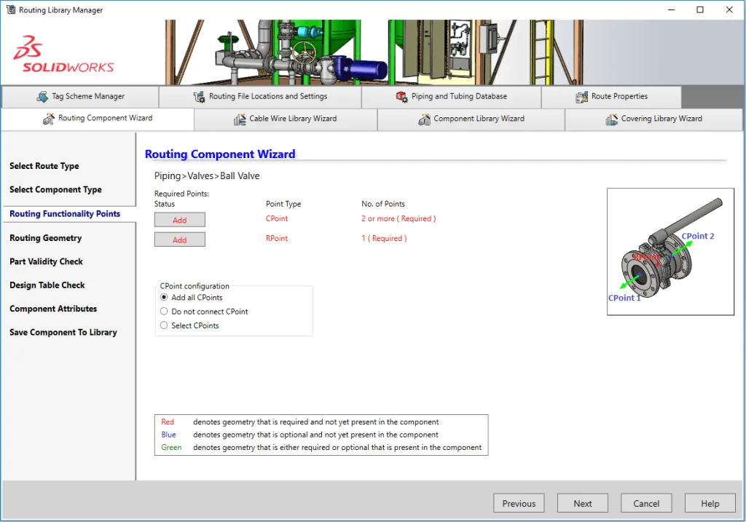Go to the Select Route Type step
The image size is (746, 522).
(x=44, y=166)
